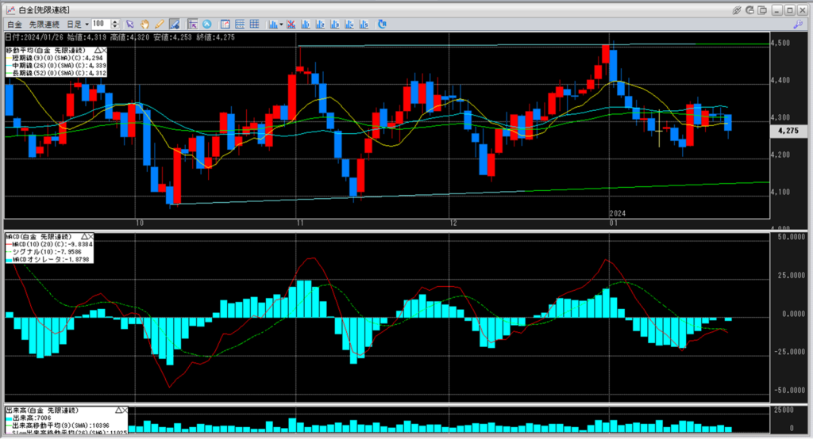Click the delete indicators red-X chart icon
The height and width of the screenshot is (439, 813).
coord(291,25)
